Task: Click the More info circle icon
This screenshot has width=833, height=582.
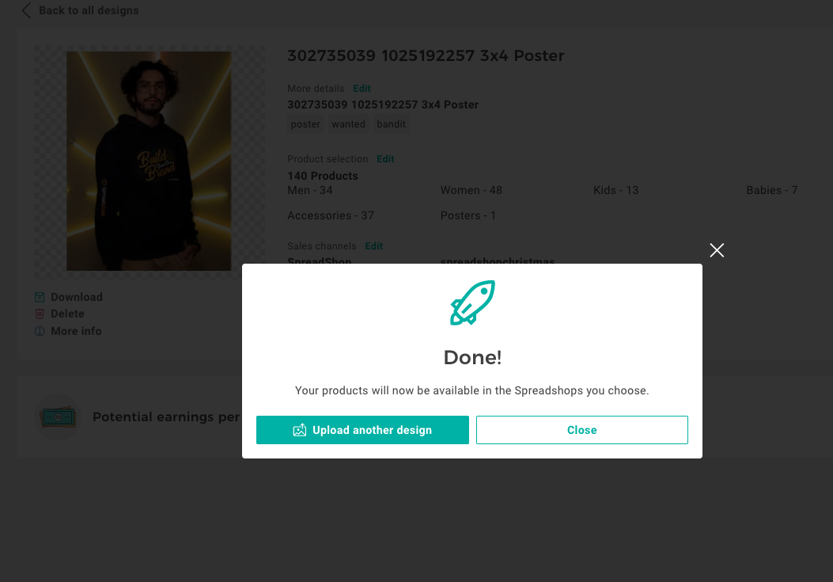Action: pyautogui.click(x=40, y=331)
